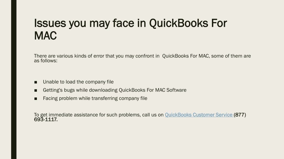Click the word "Service" in the hyperlink

coord(224,115)
